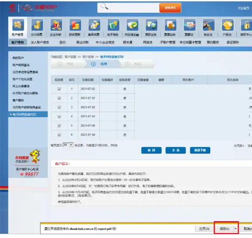Select the 账户查询 submenu tab
Screen dimensions: 252x238
click(18, 42)
